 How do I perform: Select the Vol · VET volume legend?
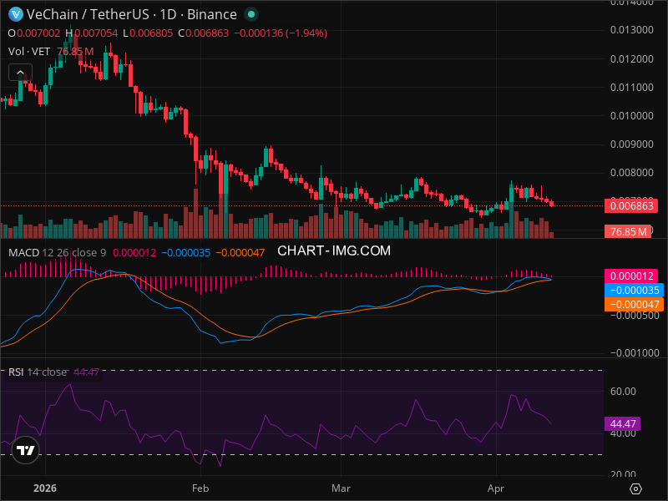pos(29,52)
